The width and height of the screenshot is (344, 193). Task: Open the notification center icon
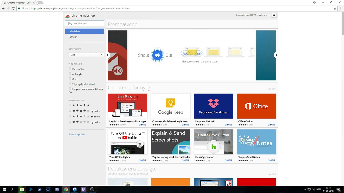click(339, 190)
